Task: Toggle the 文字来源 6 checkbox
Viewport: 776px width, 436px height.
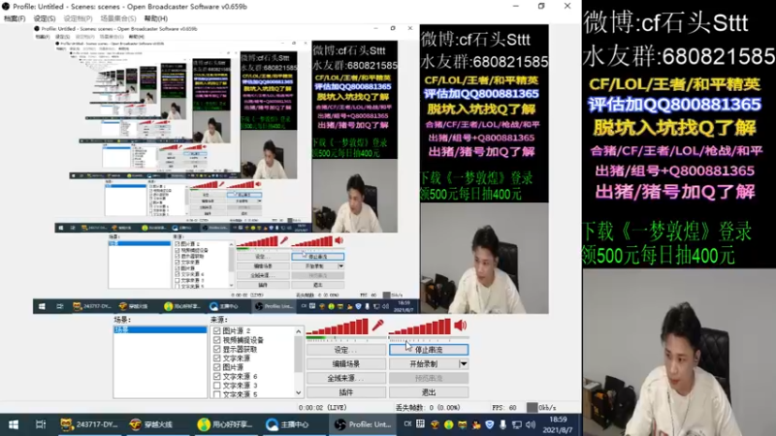Action: (216, 376)
